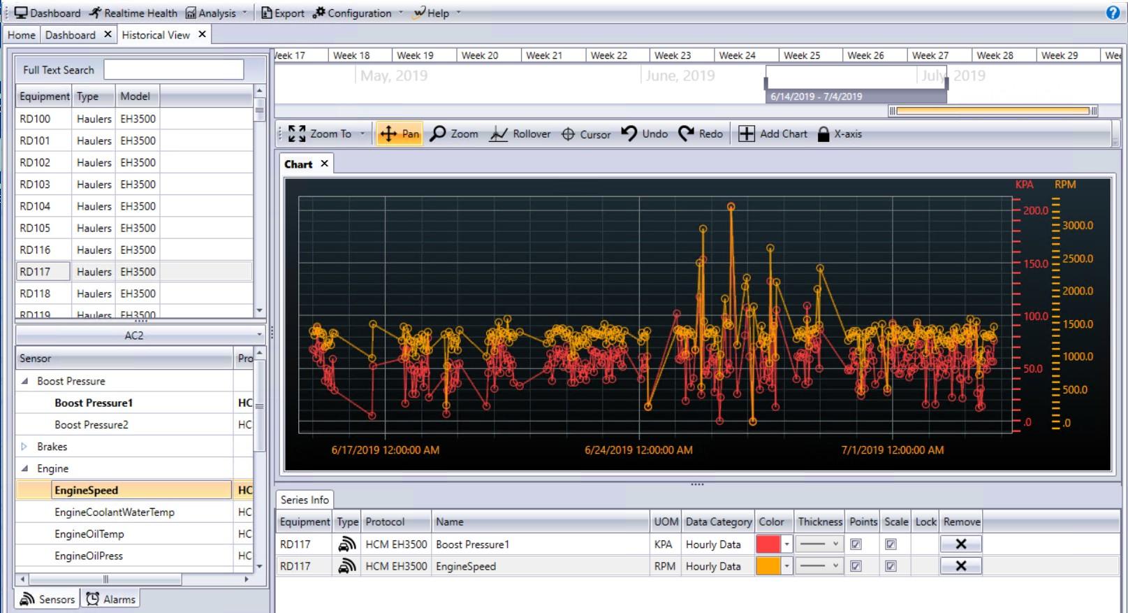This screenshot has width=1128, height=613.
Task: Click Add Chart in the toolbar
Action: pos(772,134)
